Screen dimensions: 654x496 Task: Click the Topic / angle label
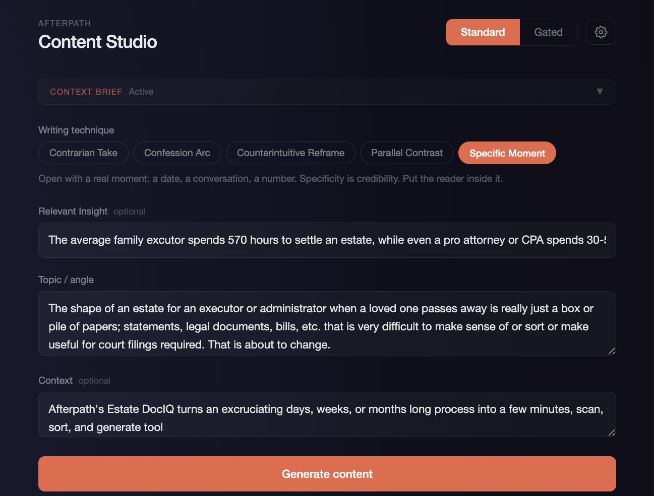point(66,280)
